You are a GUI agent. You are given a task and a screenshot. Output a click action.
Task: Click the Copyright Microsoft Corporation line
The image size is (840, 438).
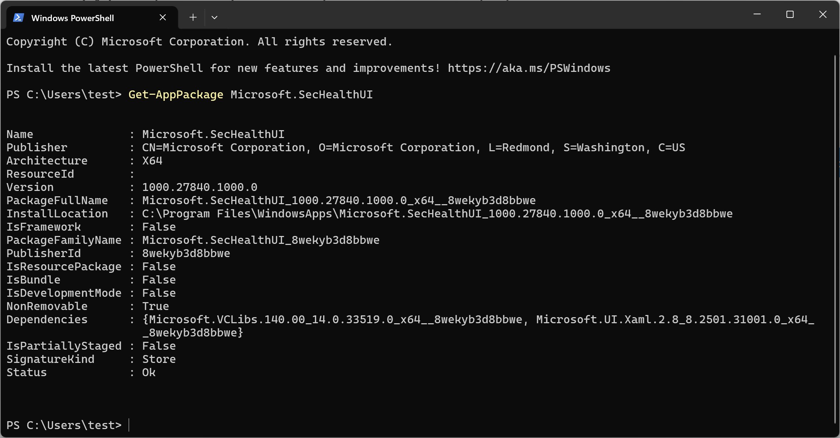(x=199, y=41)
